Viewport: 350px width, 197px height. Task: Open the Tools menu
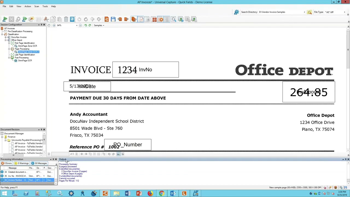45,6
